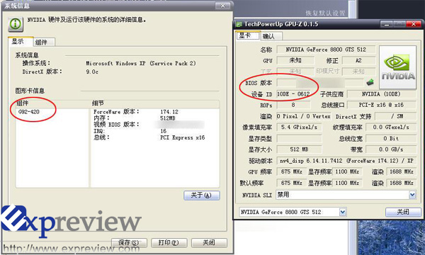This screenshot has width=425, height=255.
Task: Close the GPU-Z window with red X
Action: click(414, 24)
